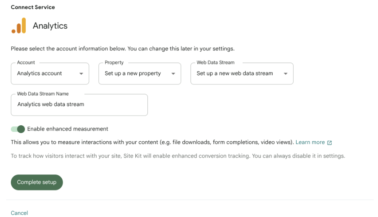Click the Enable enhanced measurement label
The height and width of the screenshot is (217, 378).
(x=67, y=129)
